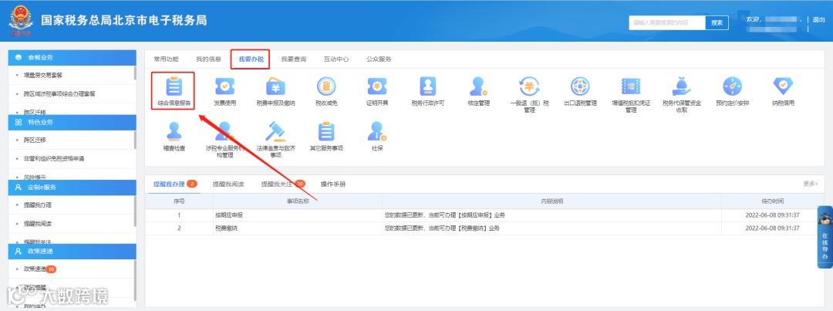
Task: Switch to 我要查询 tab
Action: coord(293,59)
